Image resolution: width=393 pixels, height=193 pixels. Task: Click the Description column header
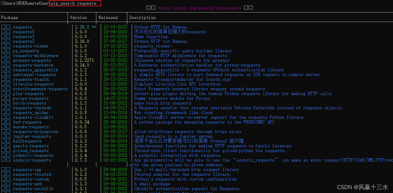pyautogui.click(x=142, y=18)
